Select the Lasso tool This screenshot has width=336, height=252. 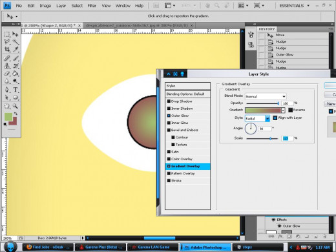(x=7, y=41)
